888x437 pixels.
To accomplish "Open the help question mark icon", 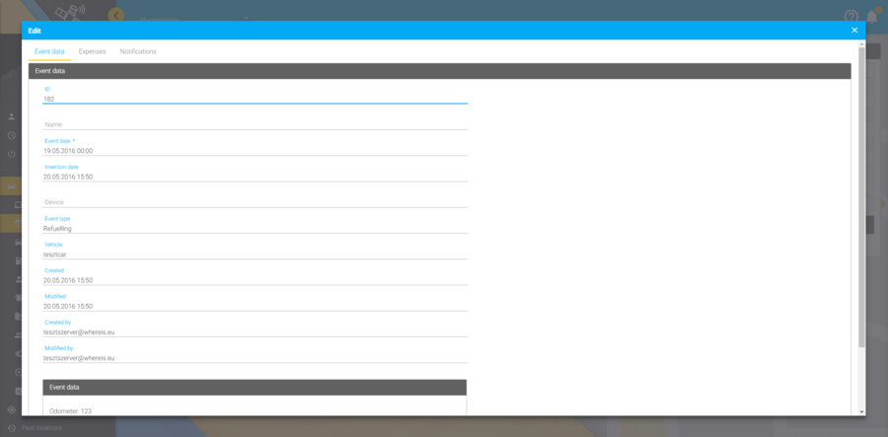I will click(851, 16).
